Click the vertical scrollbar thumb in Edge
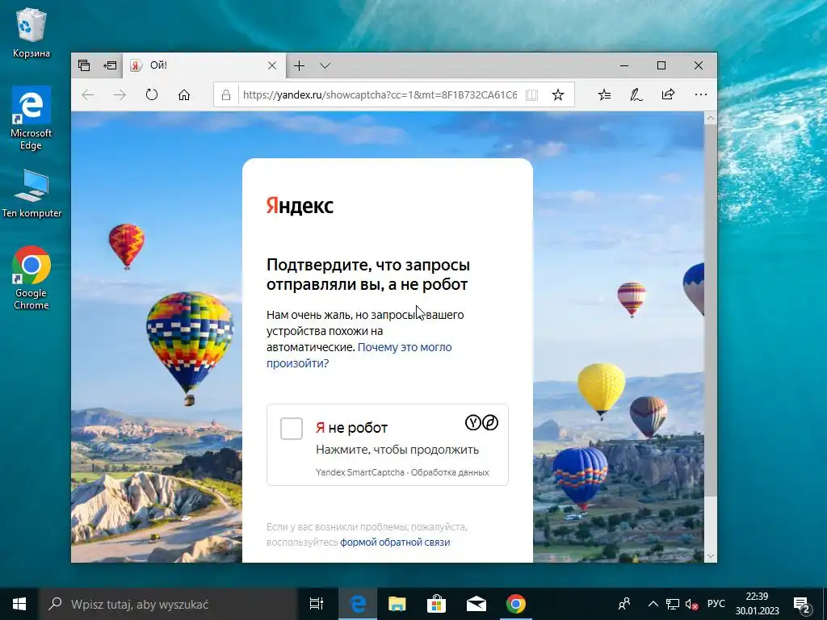Screen dimensions: 827x620 (x=711, y=310)
